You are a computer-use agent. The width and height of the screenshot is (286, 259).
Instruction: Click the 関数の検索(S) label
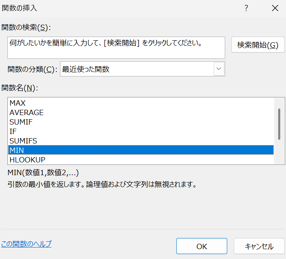click(x=25, y=28)
